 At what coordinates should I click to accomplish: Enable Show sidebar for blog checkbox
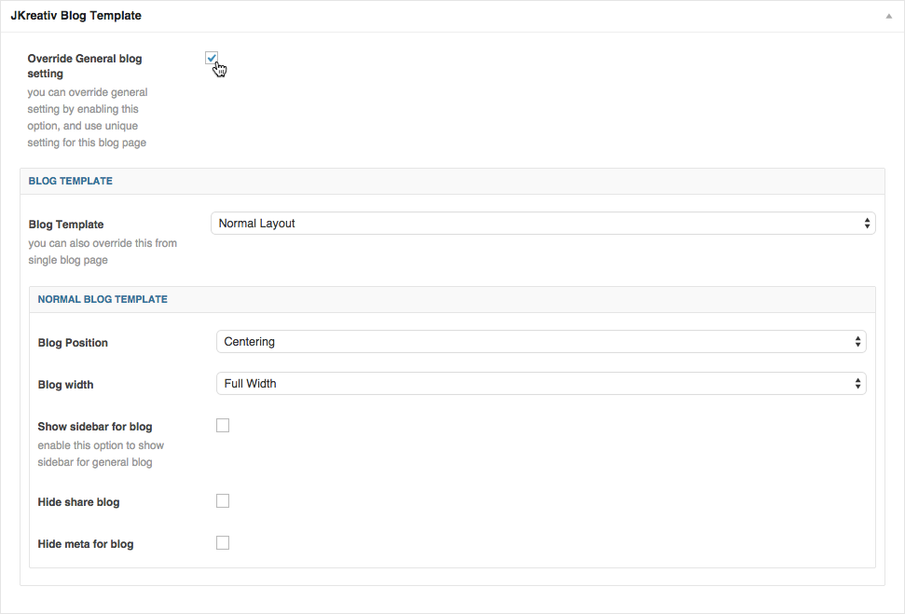(223, 425)
